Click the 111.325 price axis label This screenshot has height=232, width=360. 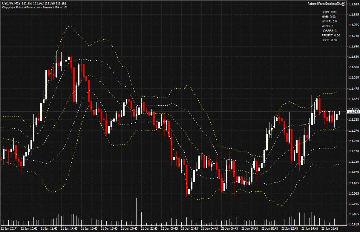click(x=354, y=120)
